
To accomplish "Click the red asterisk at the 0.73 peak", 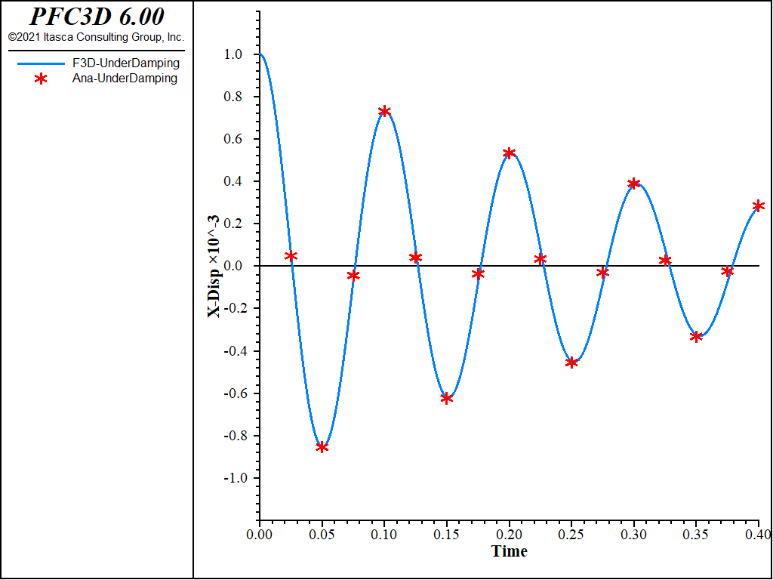I will point(384,112).
